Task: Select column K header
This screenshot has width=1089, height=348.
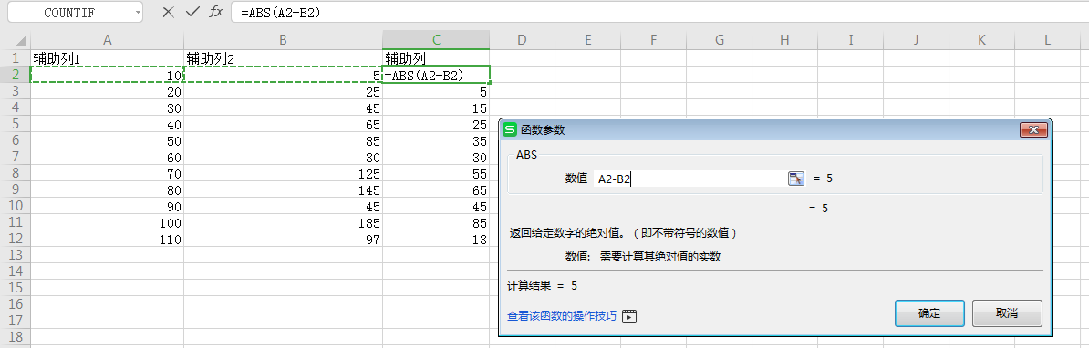Action: click(x=981, y=40)
